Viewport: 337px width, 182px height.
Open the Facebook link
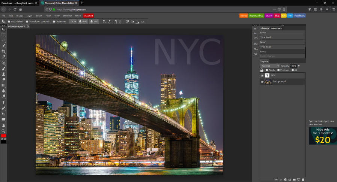click(x=299, y=16)
